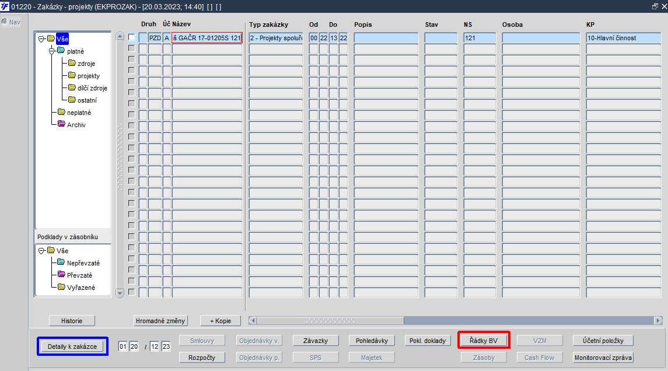
Task: Click the grid scroll down arrow
Action: tap(120, 293)
